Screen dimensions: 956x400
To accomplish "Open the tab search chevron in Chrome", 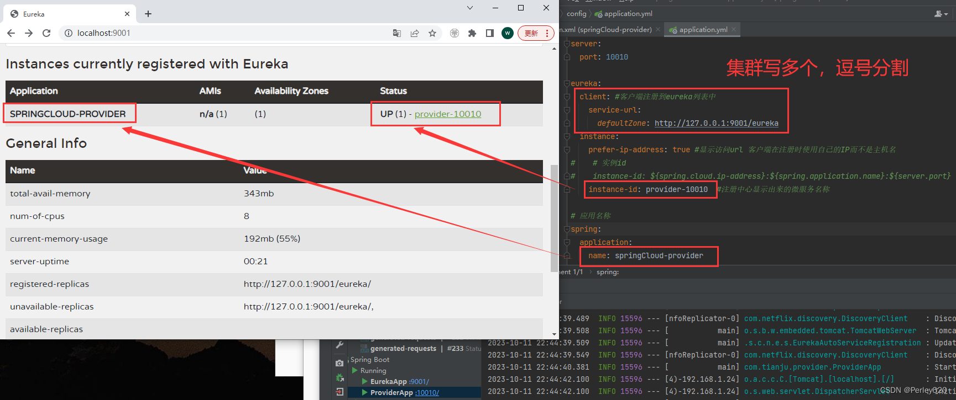I will click(470, 8).
